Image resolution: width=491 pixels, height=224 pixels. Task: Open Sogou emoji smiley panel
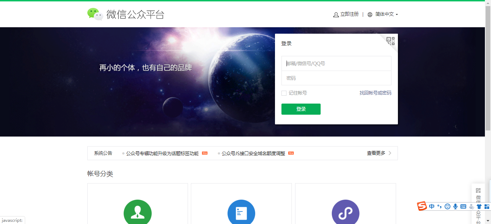[x=448, y=206]
